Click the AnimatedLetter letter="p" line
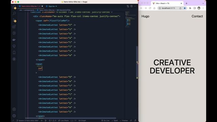Image resolution: width=217 pixels, height=122 pixels. coord(57,103)
